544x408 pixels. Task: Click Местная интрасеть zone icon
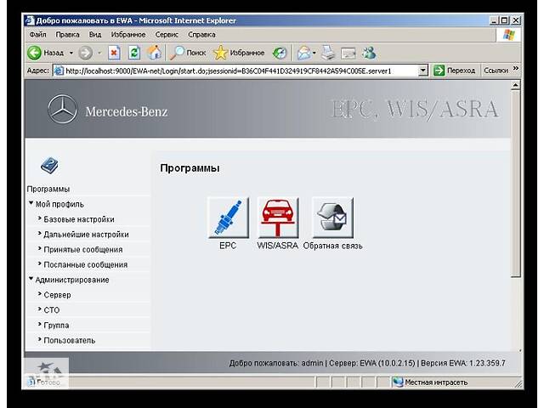coord(398,382)
